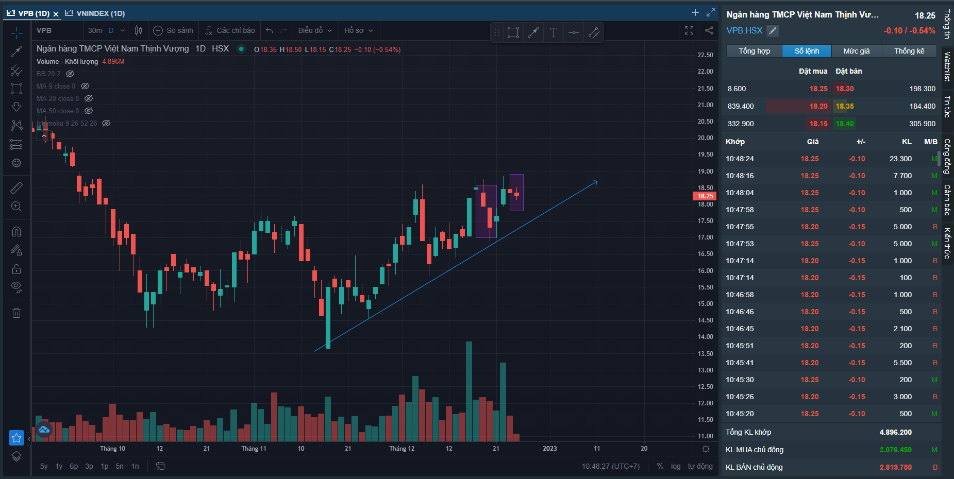This screenshot has width=954, height=479.
Task: Select the Sổ lệnh tab
Action: 807,51
